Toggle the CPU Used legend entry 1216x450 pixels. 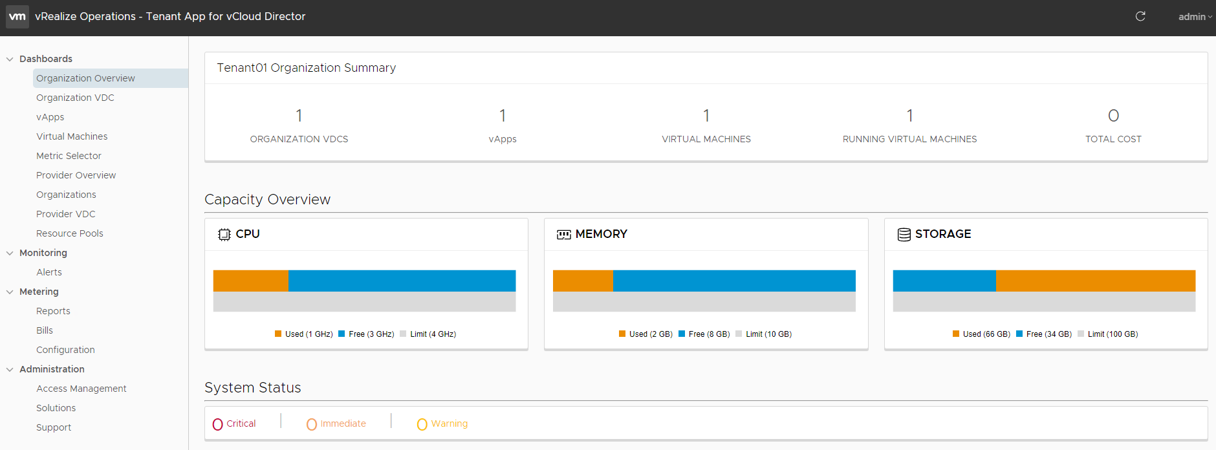tap(303, 334)
